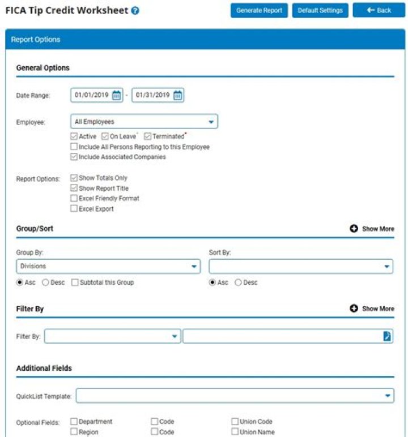Open the end date calendar picker
This screenshot has height=437, width=408.
177,96
